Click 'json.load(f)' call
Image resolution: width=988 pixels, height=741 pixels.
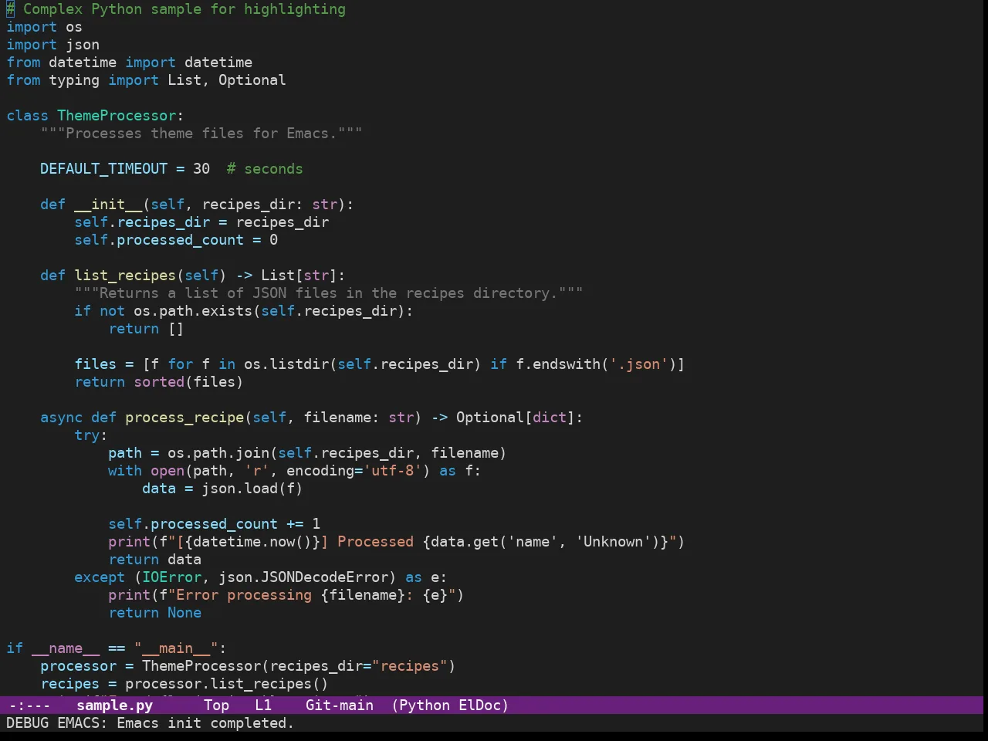(x=252, y=489)
